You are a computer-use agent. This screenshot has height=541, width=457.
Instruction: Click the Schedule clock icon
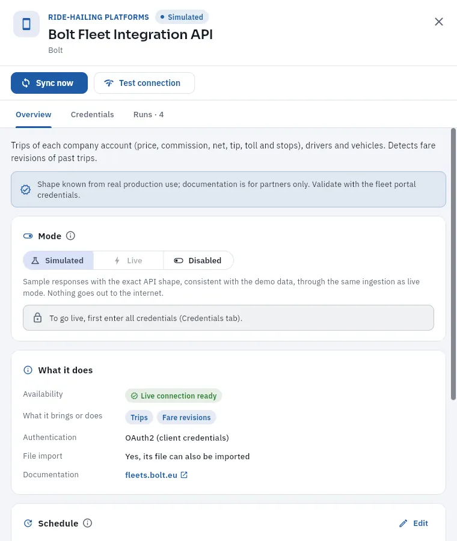28,524
